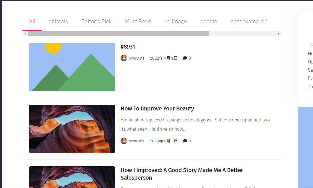Open Improve Your Beauty canyon thumbnail

pos(72,129)
